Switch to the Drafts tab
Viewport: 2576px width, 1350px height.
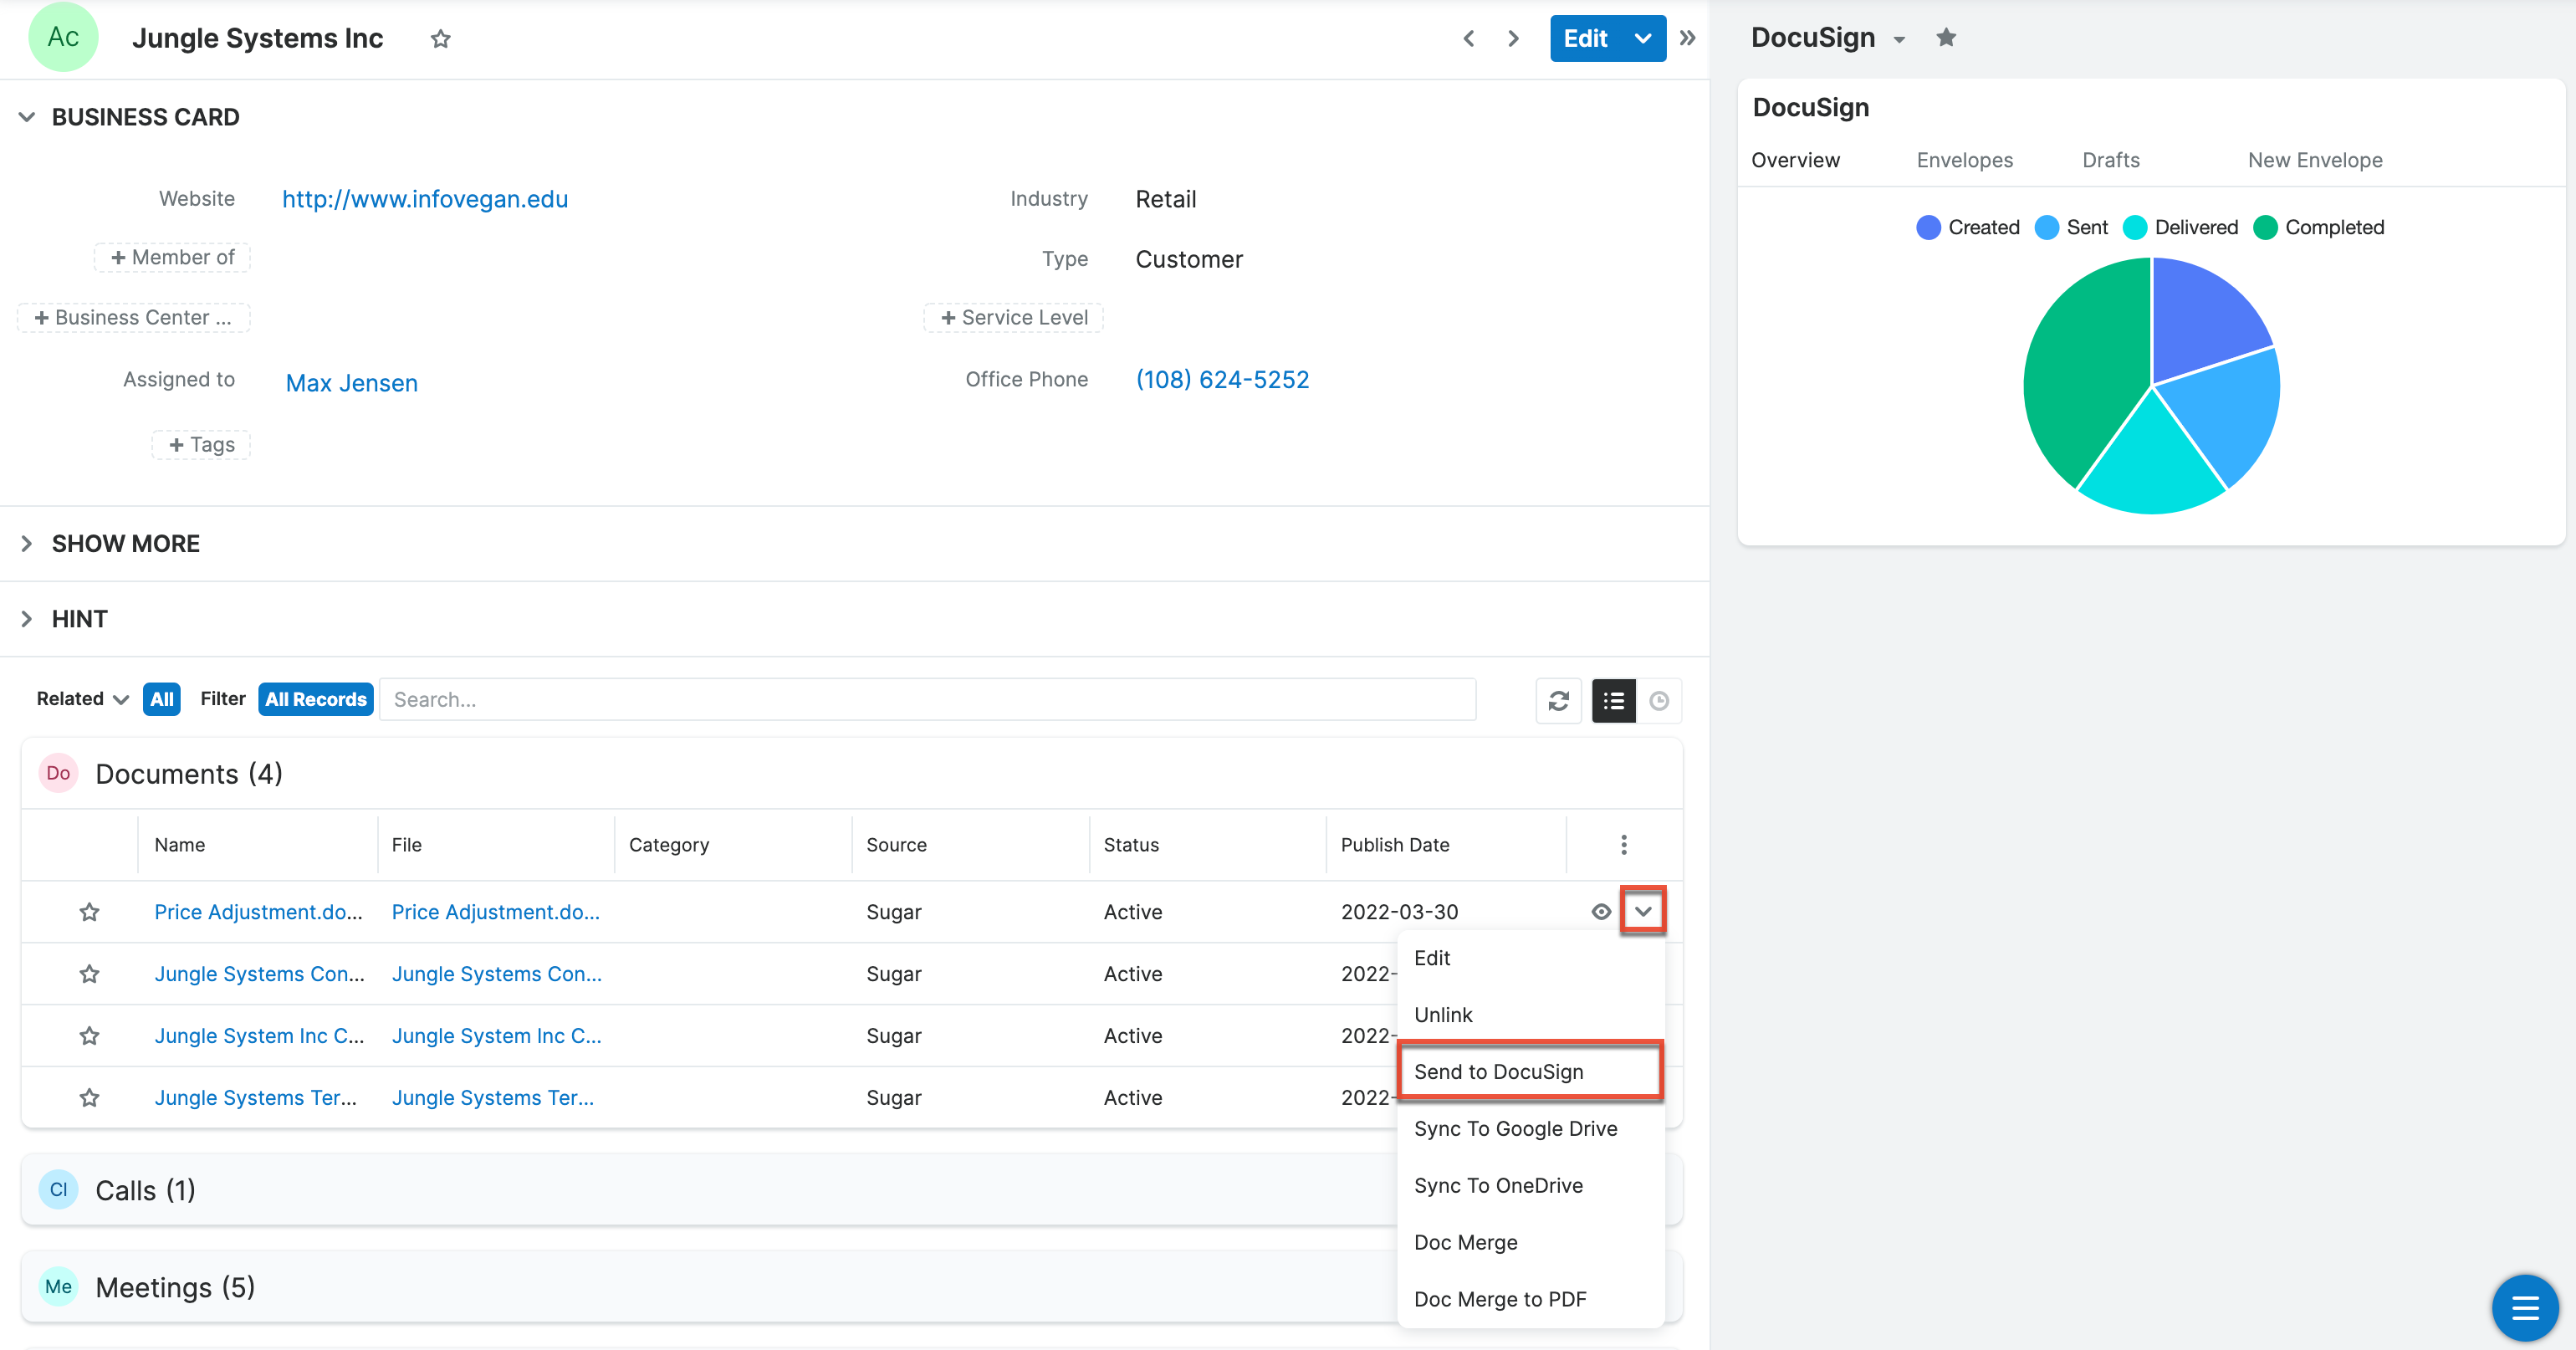tap(2110, 160)
